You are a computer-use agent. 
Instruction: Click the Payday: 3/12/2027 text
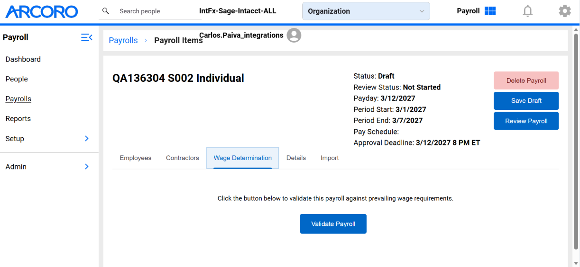[x=384, y=98]
